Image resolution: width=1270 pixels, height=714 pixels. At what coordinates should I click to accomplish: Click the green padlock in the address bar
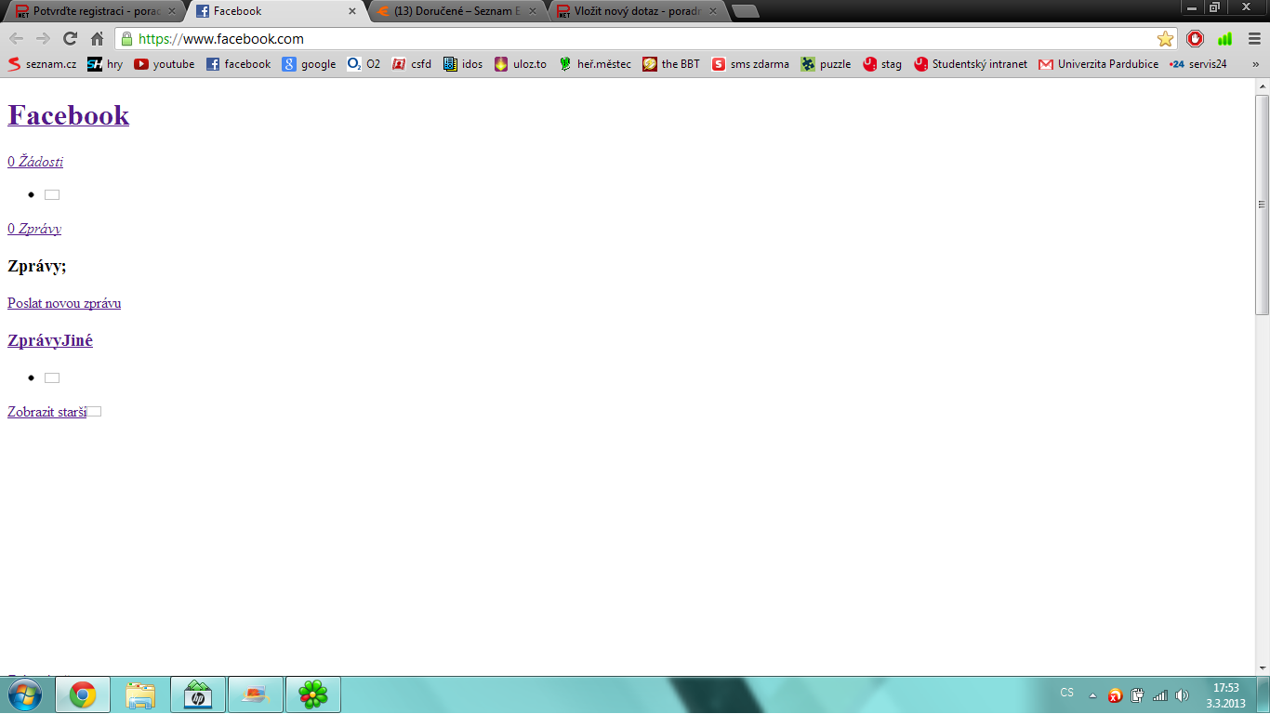point(126,39)
